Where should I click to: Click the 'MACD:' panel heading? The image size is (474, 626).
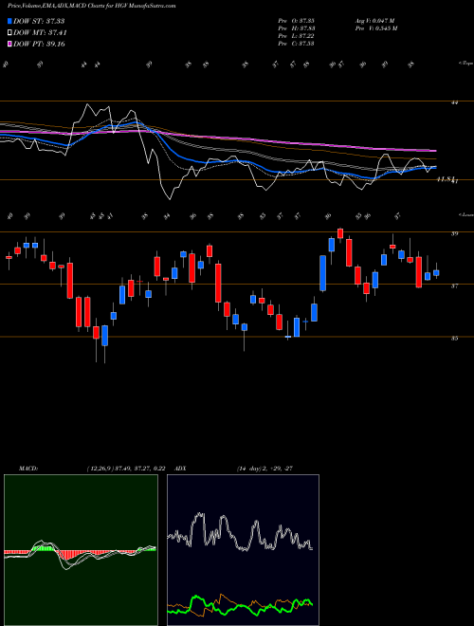coord(28,469)
